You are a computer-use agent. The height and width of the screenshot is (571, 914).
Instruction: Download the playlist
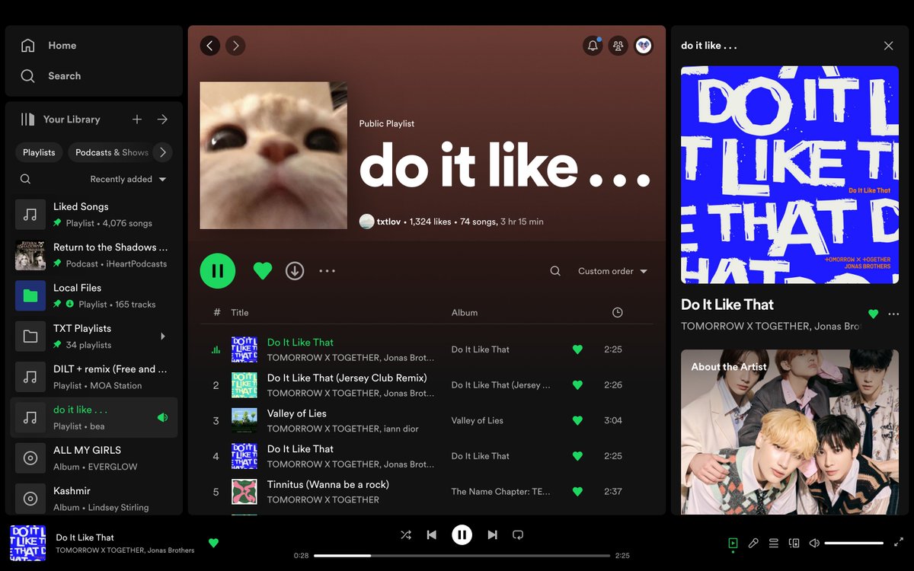pyautogui.click(x=295, y=270)
